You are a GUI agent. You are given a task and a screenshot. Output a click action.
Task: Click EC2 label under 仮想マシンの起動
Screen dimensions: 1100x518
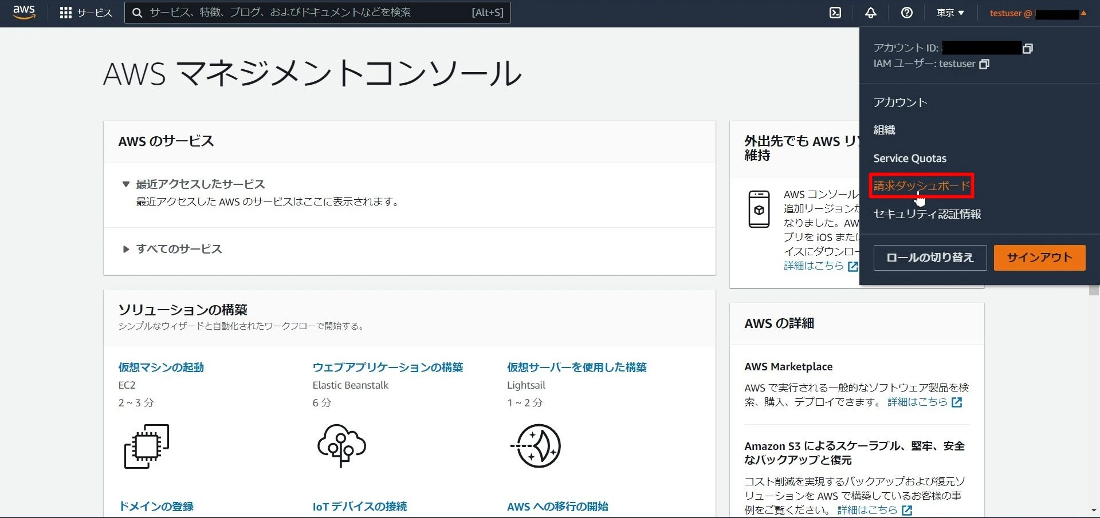[x=127, y=385]
